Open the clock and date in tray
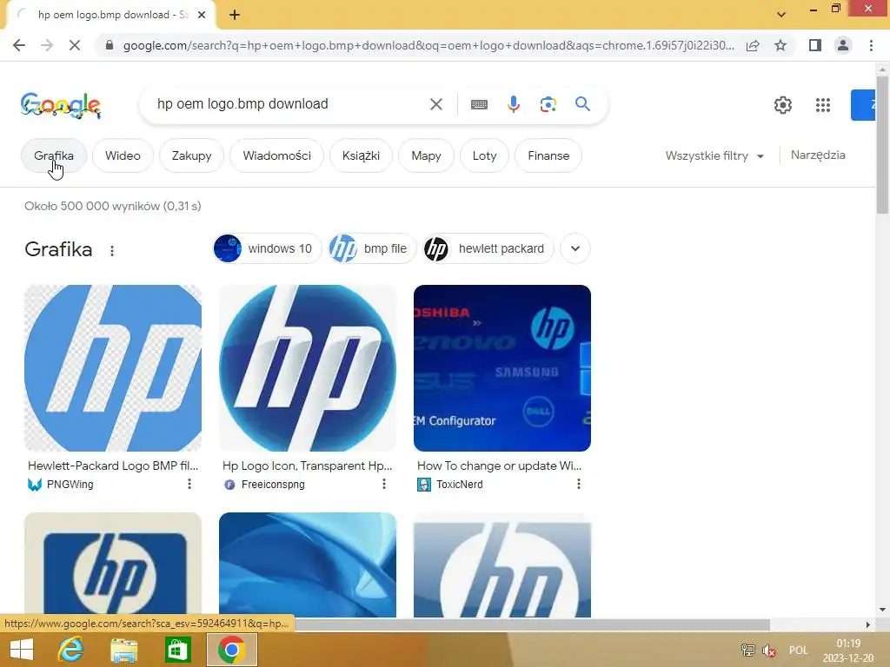 pyautogui.click(x=848, y=650)
